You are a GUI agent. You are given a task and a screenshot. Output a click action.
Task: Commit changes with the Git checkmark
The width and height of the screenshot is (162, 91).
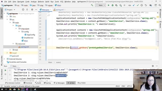(x=138, y=5)
